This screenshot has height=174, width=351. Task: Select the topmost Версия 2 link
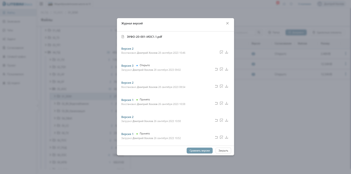[x=127, y=49]
